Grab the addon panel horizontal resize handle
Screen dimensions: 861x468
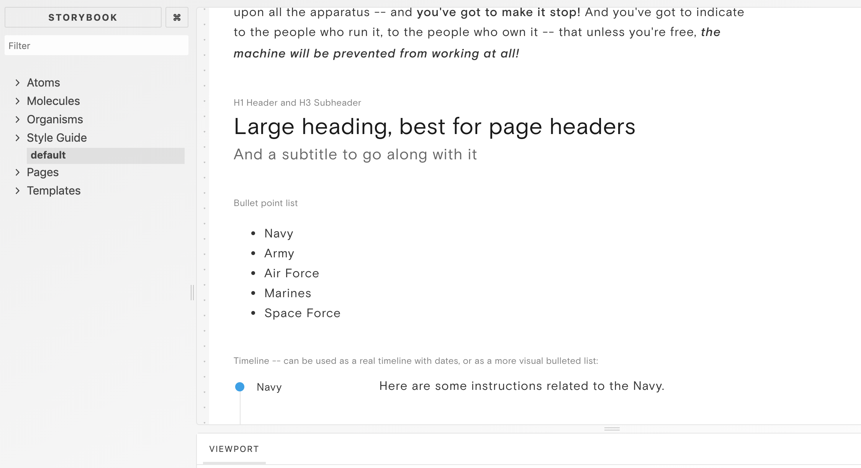pos(612,429)
